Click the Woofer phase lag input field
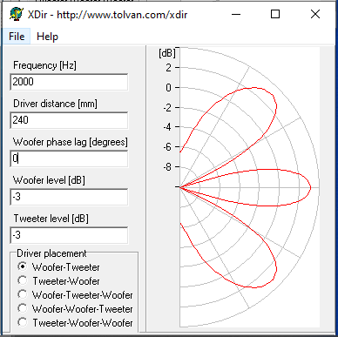 click(x=69, y=158)
